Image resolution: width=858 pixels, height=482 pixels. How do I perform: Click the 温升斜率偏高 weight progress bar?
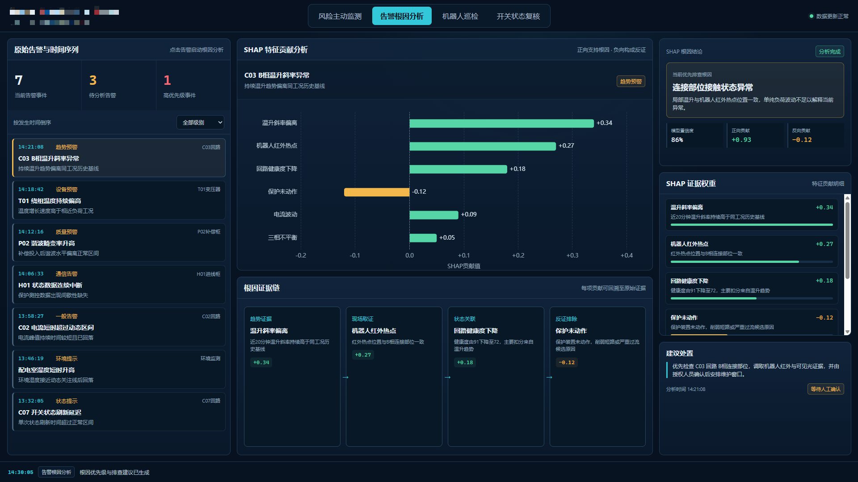click(752, 225)
